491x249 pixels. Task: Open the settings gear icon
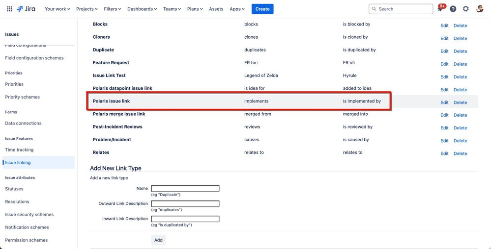tap(465, 9)
